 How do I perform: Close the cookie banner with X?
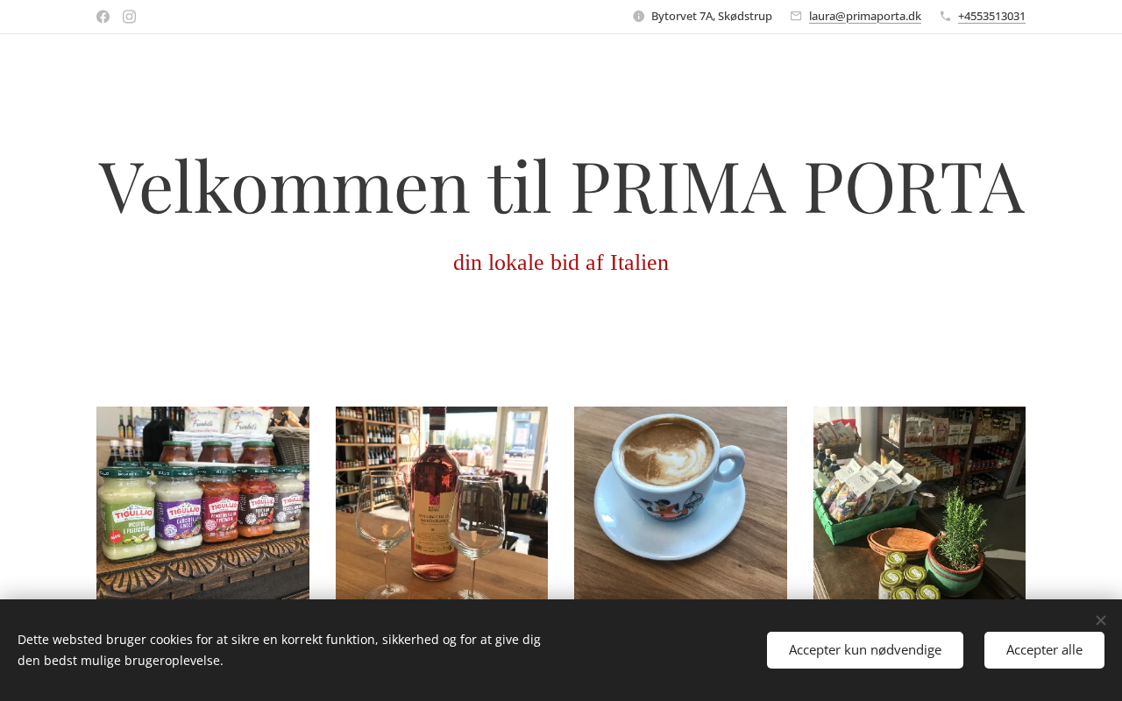(1101, 620)
